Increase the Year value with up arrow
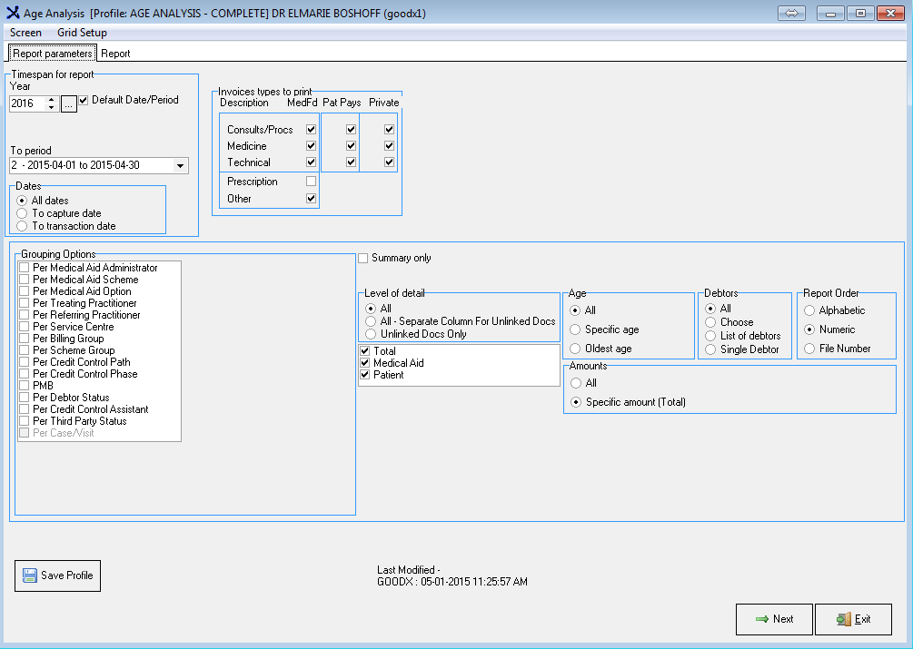 click(52, 100)
